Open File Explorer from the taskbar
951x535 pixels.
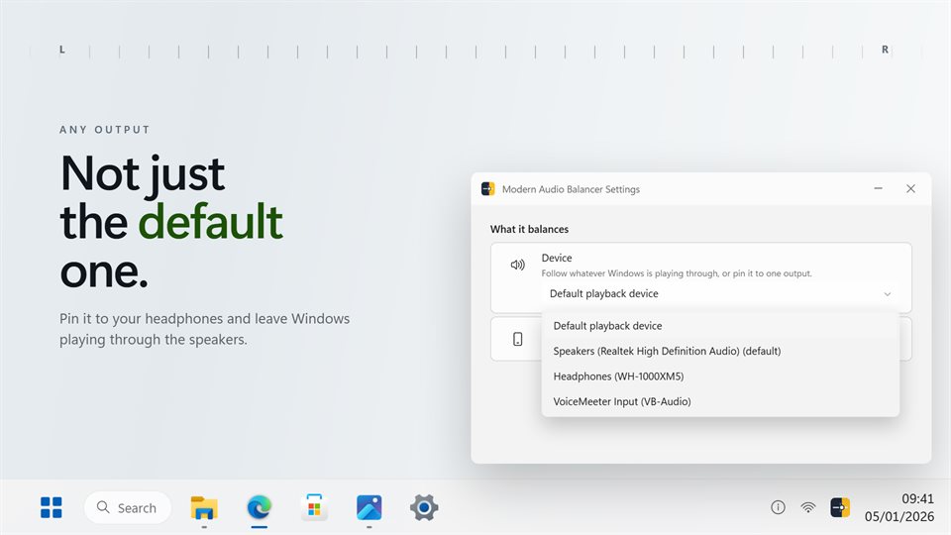204,507
